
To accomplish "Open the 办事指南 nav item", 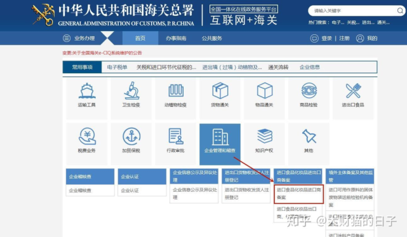I will coord(176,38).
